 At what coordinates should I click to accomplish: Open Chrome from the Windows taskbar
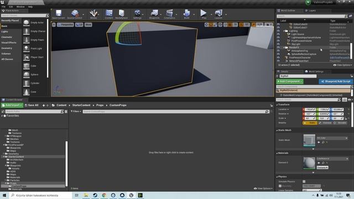click(x=104, y=195)
